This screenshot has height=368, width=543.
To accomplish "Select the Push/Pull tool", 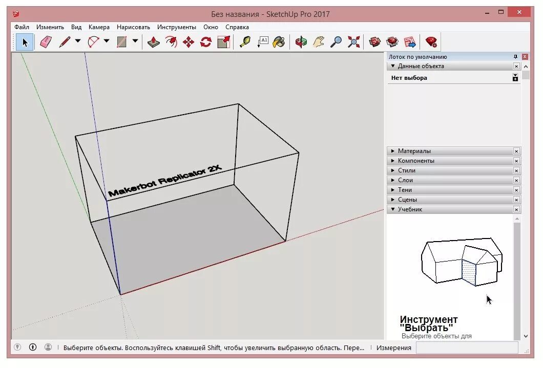I will click(153, 42).
